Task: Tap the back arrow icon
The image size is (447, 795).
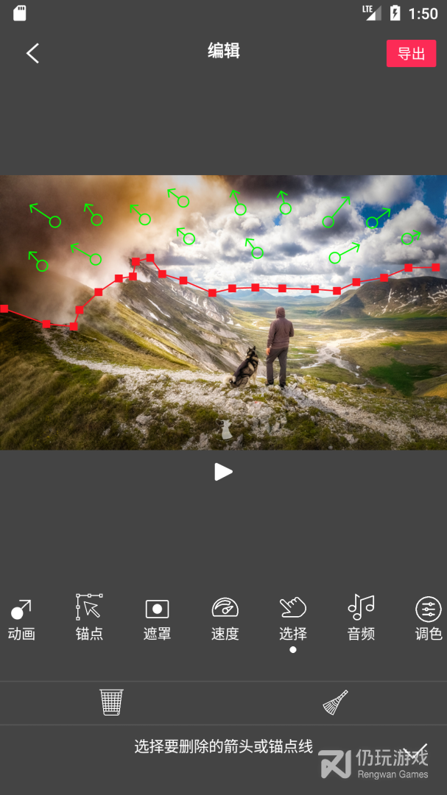Action: click(32, 53)
